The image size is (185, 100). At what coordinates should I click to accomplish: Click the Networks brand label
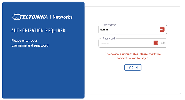coord(62,17)
